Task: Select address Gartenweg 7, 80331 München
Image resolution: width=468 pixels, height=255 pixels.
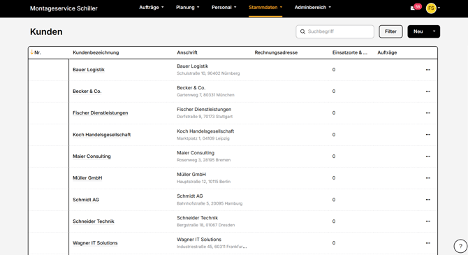Action: coord(205,95)
